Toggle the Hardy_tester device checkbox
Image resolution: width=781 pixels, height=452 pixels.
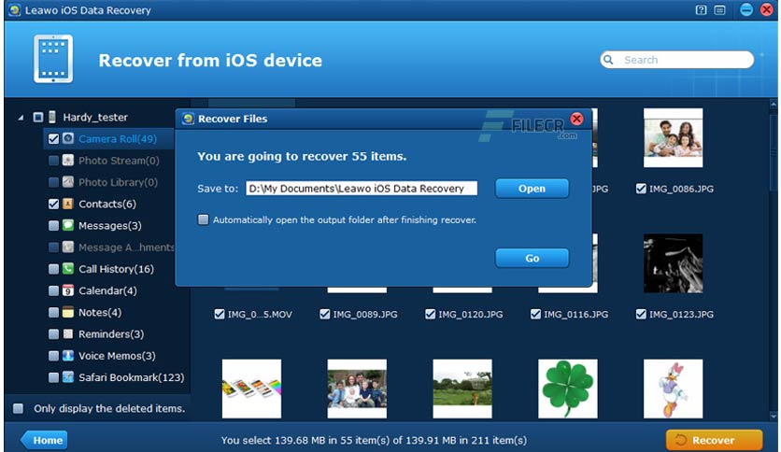coord(38,117)
